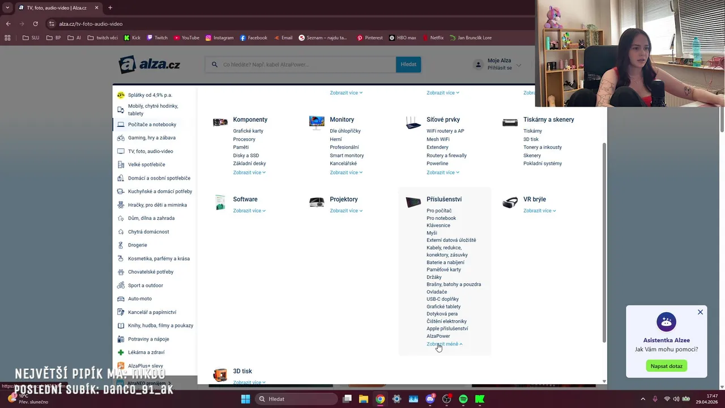The width and height of the screenshot is (725, 408).
Task: Click the Gaming, hry a zábava gamepad icon
Action: pyautogui.click(x=121, y=138)
